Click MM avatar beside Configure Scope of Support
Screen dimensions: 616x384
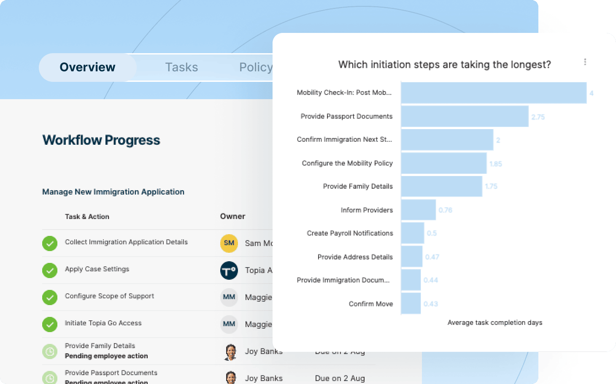229,297
